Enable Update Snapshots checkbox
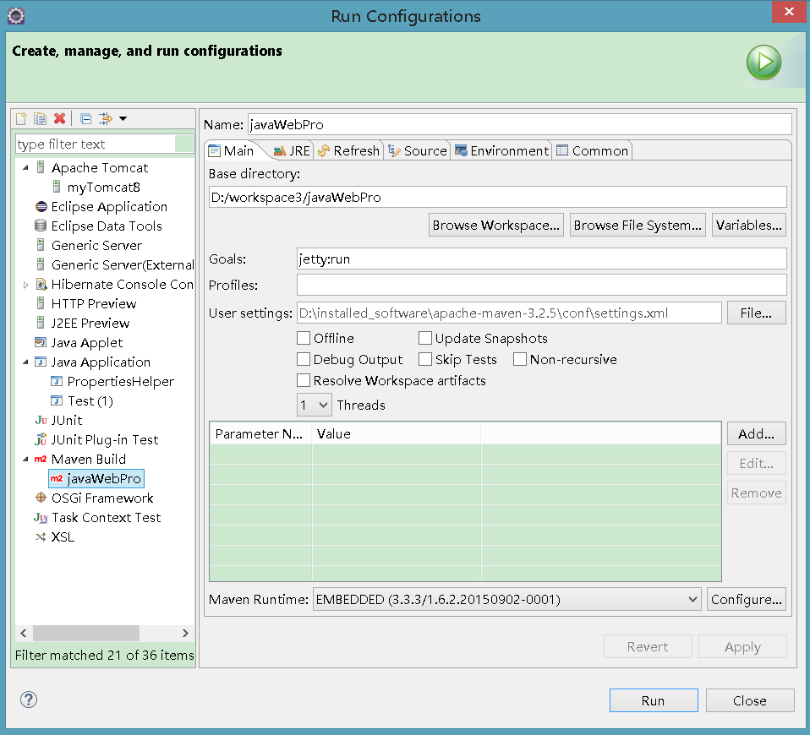The image size is (810, 735). (x=425, y=338)
